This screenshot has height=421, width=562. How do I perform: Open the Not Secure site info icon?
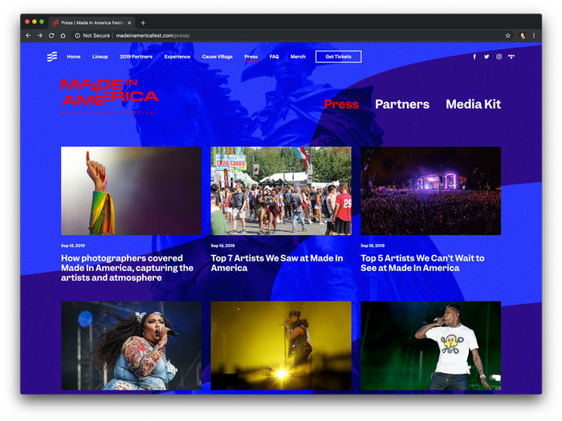point(77,35)
